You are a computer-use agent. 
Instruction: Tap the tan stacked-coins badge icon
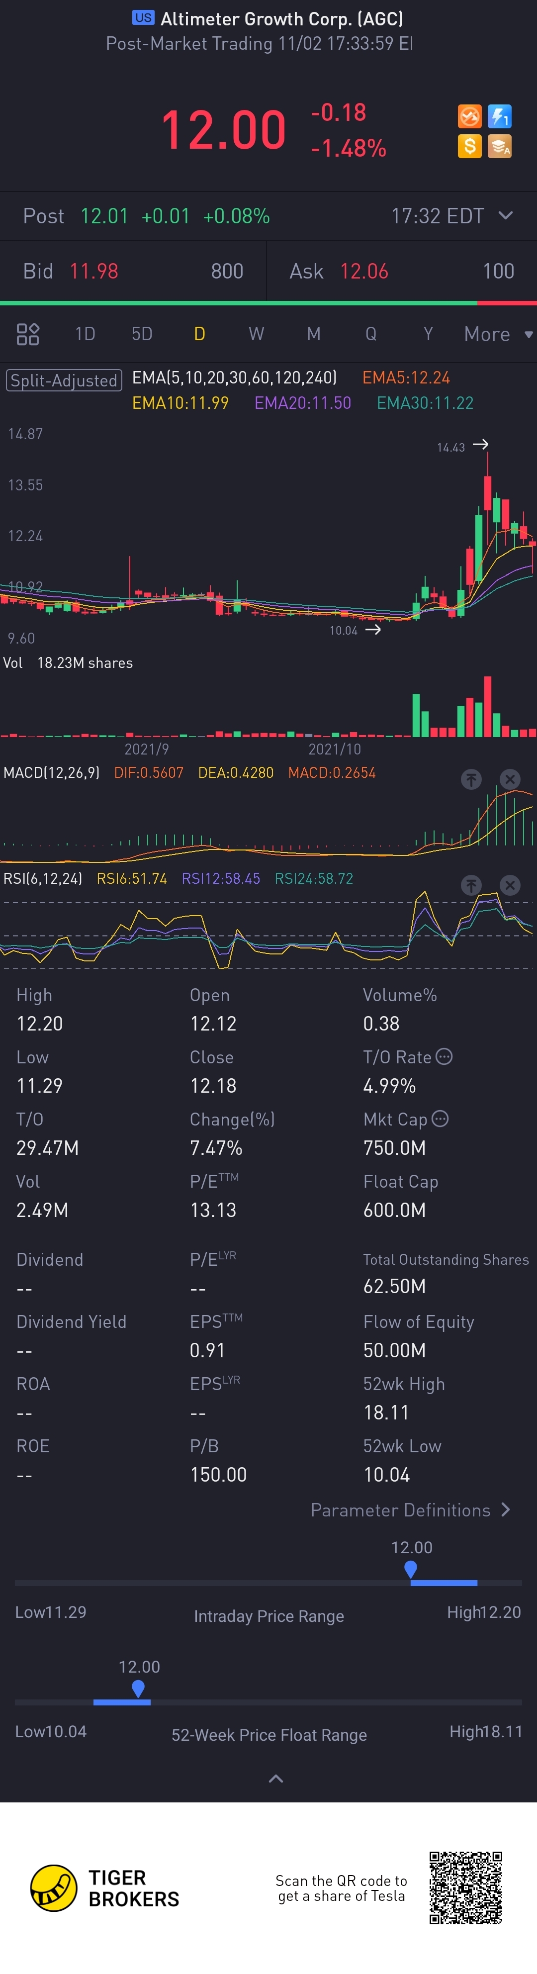(500, 146)
